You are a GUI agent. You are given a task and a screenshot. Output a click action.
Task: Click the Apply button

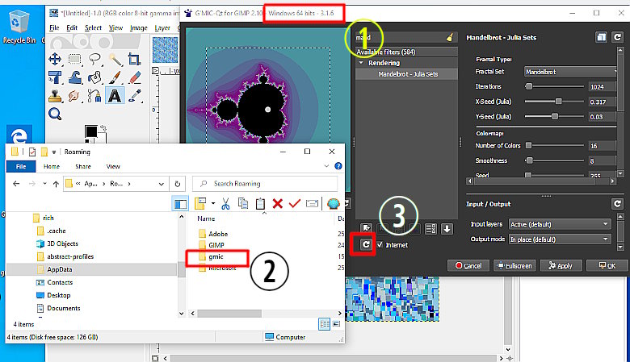(560, 265)
